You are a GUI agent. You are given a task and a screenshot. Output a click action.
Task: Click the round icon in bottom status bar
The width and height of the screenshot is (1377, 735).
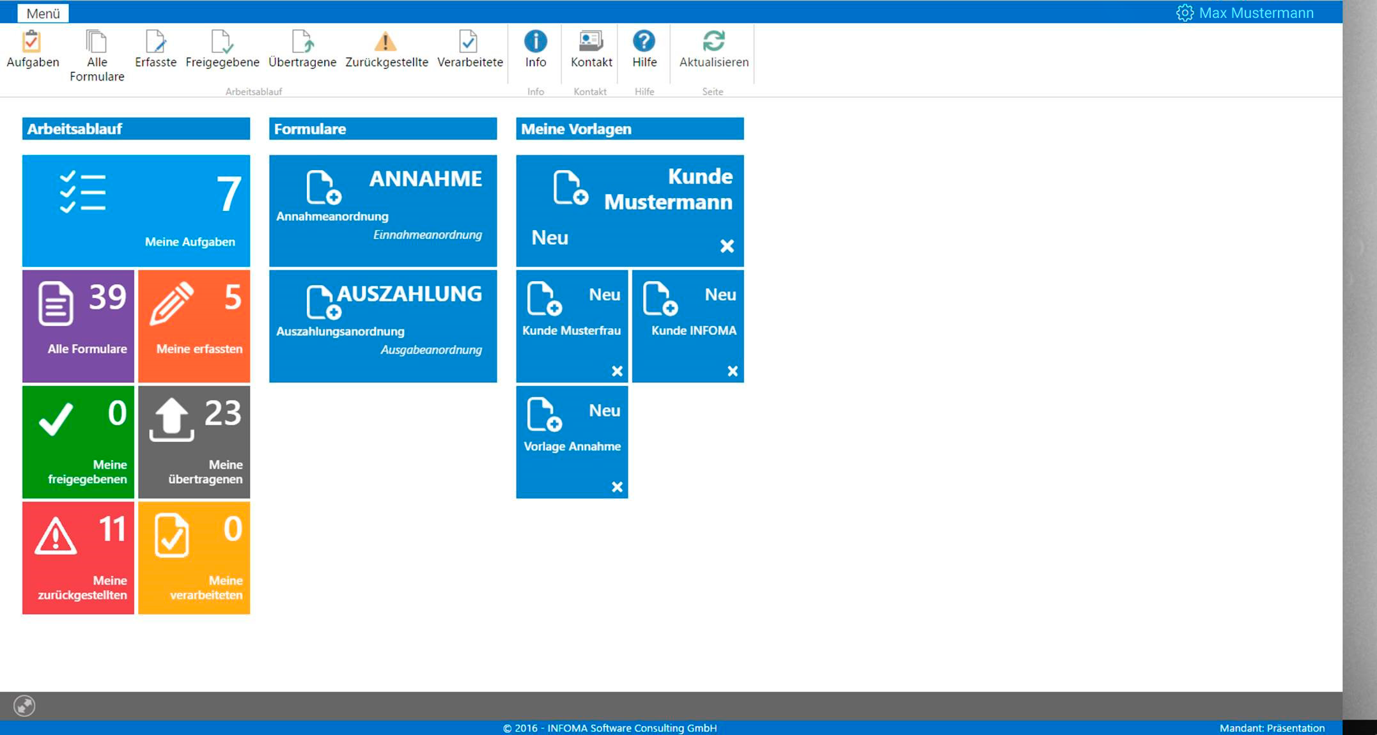24,706
